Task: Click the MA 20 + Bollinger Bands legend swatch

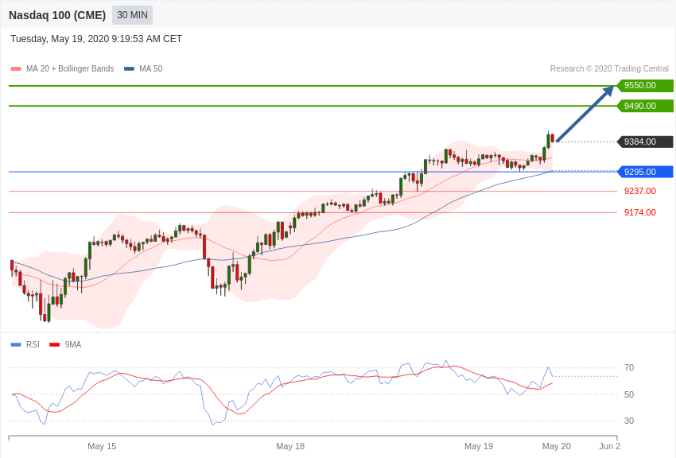Action: click(16, 69)
